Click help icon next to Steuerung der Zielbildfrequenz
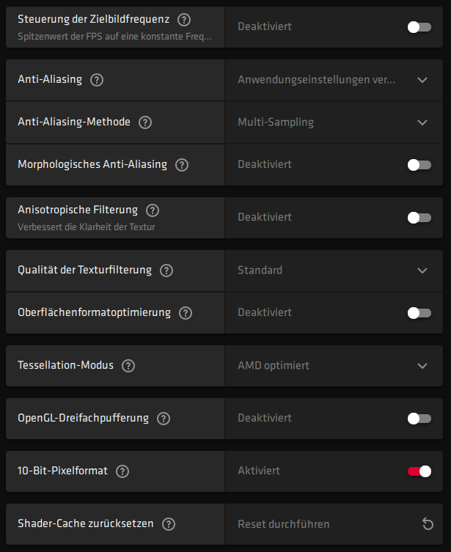Screen dimensions: 451x552 point(184,20)
